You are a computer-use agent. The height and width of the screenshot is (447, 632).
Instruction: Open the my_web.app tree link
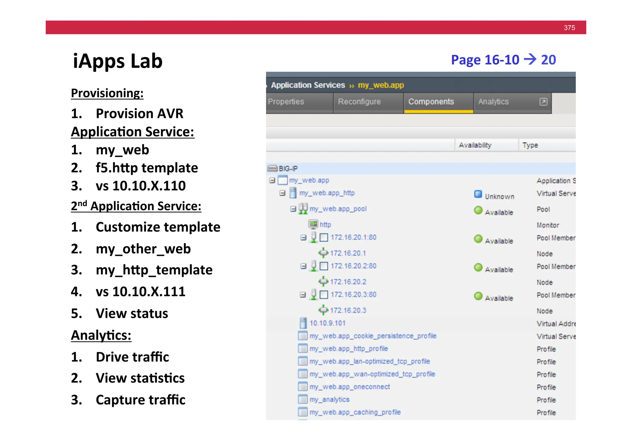309,180
